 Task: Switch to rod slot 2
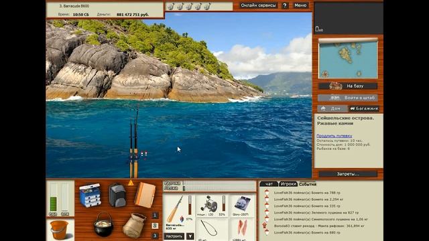tap(155, 226)
